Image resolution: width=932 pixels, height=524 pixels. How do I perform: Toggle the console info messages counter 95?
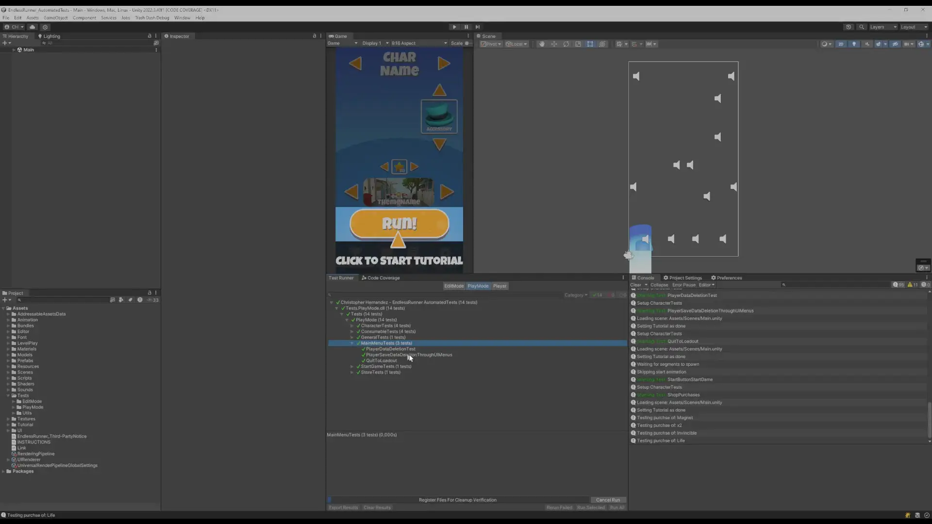click(899, 285)
